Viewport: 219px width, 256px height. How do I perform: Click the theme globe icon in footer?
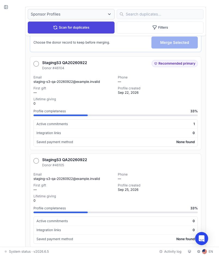click(x=199, y=252)
